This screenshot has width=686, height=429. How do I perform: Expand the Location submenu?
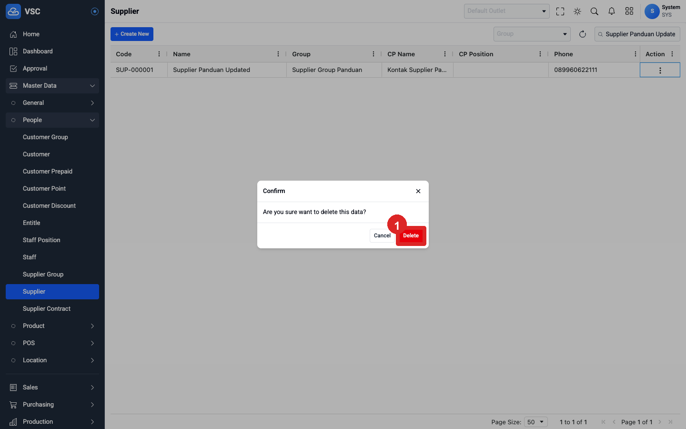52,360
